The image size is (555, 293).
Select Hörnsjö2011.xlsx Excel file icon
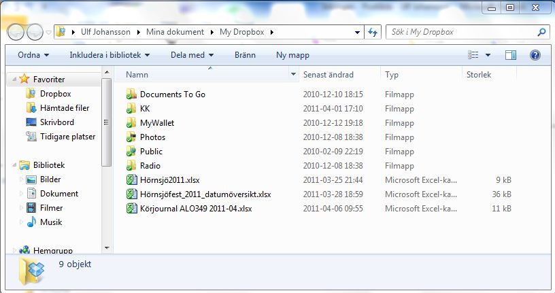click(x=132, y=180)
